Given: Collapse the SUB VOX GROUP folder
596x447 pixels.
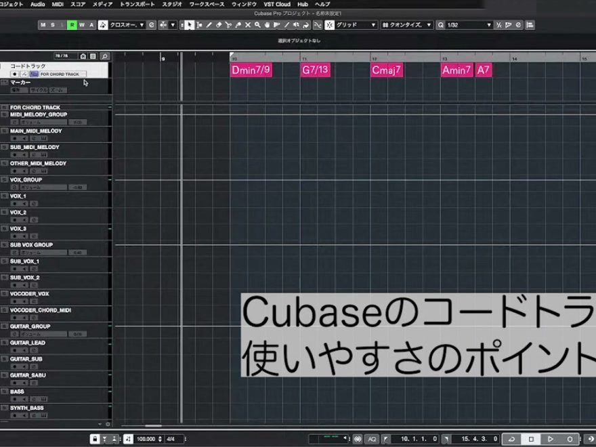Looking at the screenshot, I should tap(5, 244).
